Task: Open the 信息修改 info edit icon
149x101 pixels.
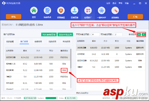Action: click(x=47, y=10)
